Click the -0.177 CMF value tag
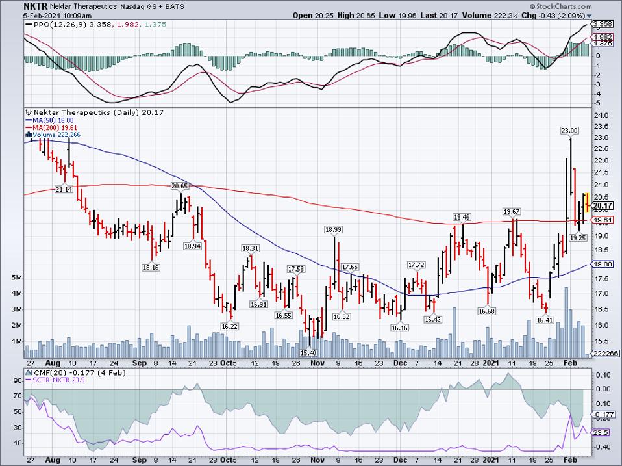This screenshot has height=466, width=622. (603, 414)
